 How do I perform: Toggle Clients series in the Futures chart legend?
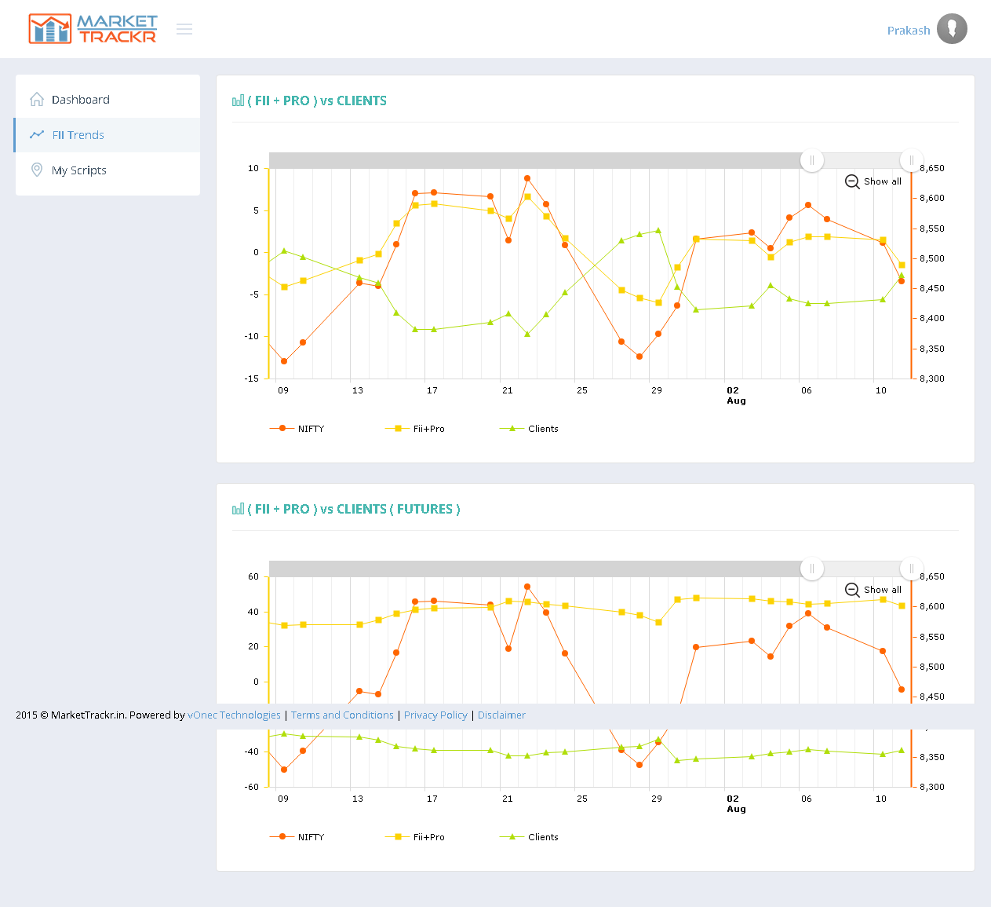[529, 837]
